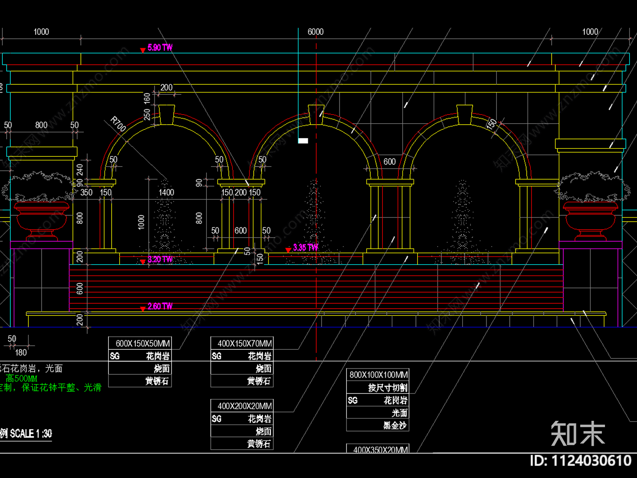
Task: Click the "400X200X20MM" material size label
Action: [x=244, y=406]
